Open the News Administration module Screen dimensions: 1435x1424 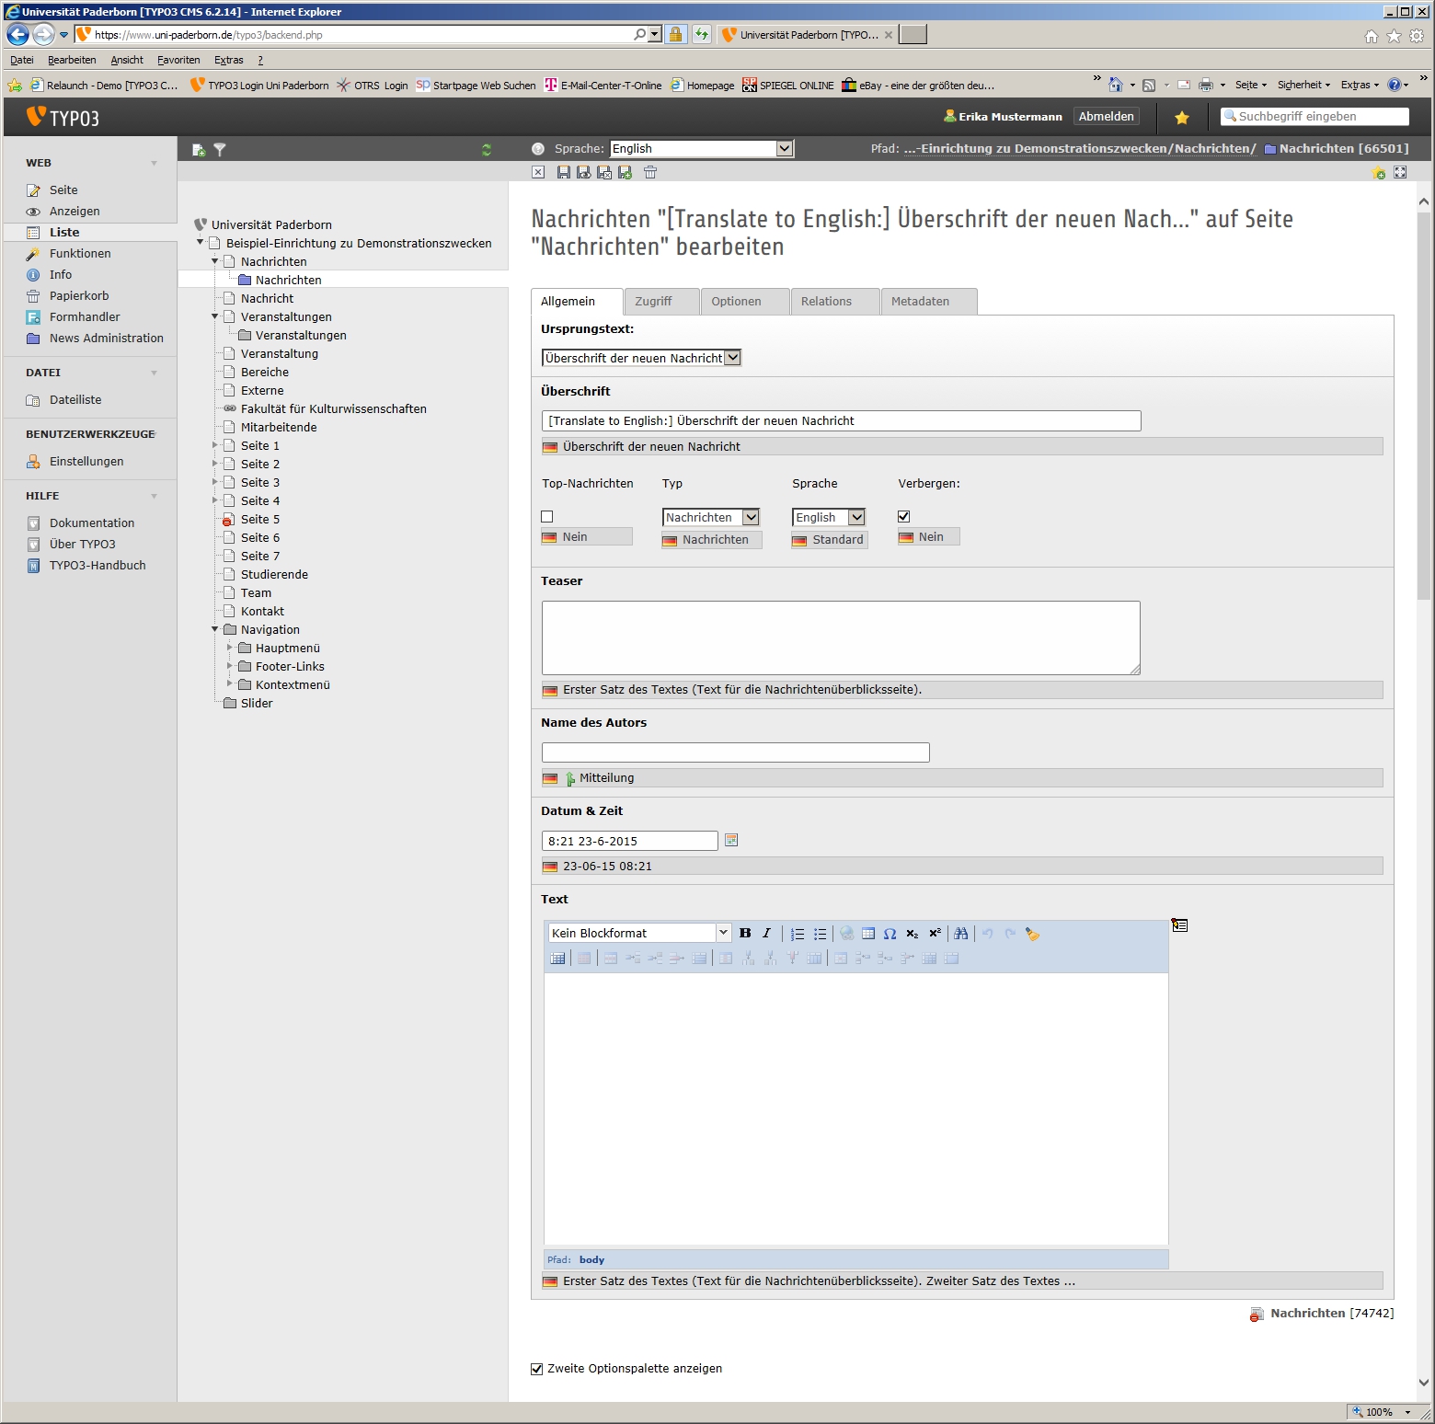[107, 338]
